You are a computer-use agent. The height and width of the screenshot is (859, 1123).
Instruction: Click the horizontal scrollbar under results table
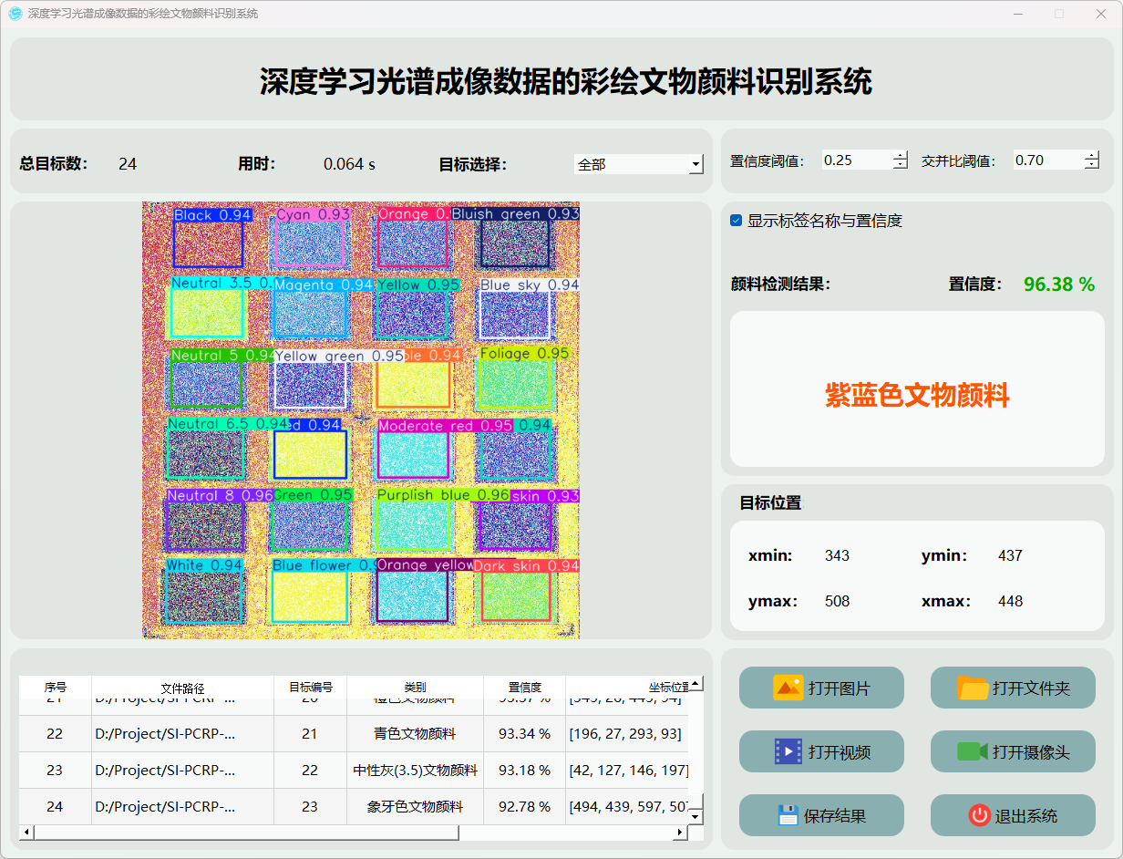pos(246,833)
